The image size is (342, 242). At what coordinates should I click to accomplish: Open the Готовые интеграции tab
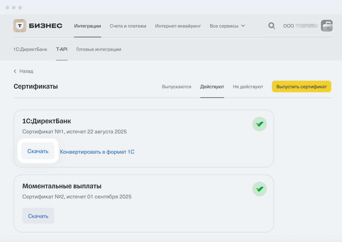pyautogui.click(x=99, y=49)
